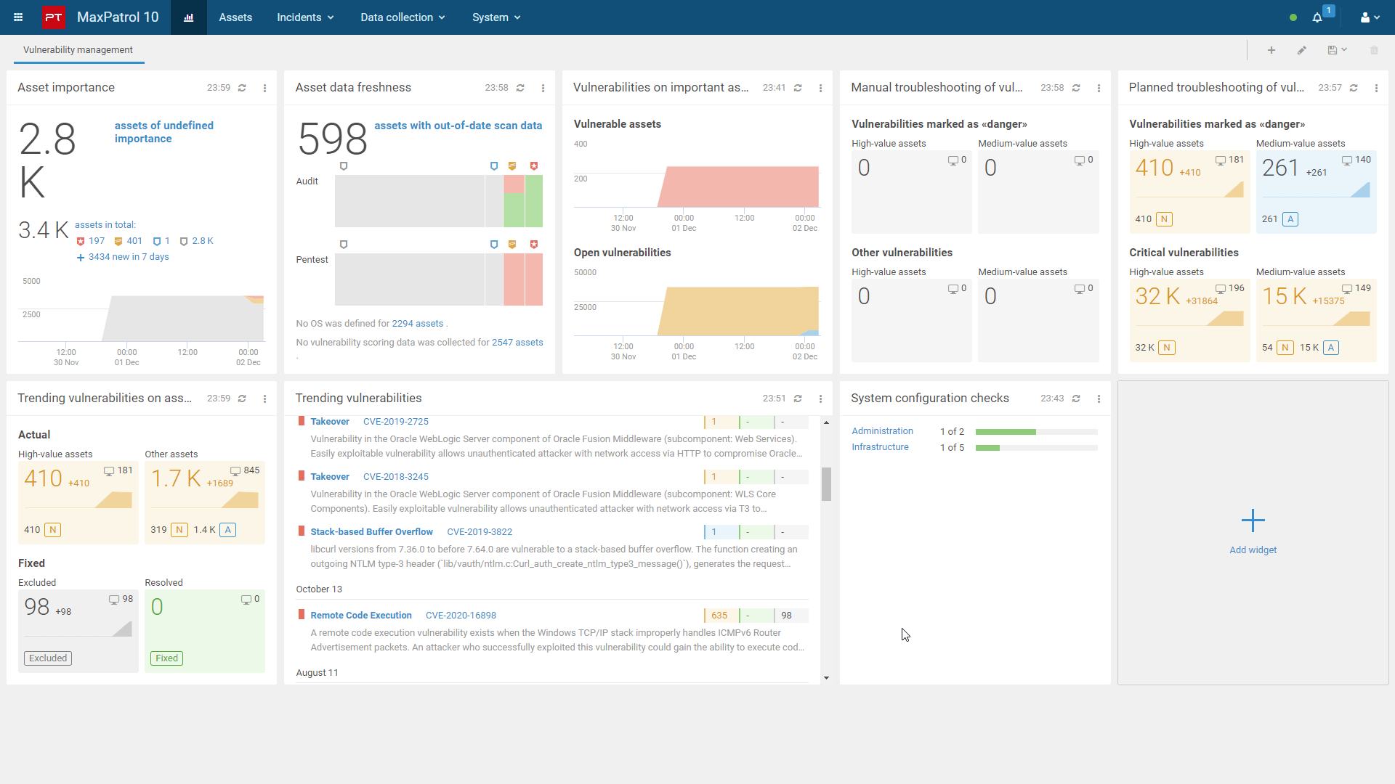Open the Administration configuration checks link
The height and width of the screenshot is (784, 1395).
coord(882,431)
